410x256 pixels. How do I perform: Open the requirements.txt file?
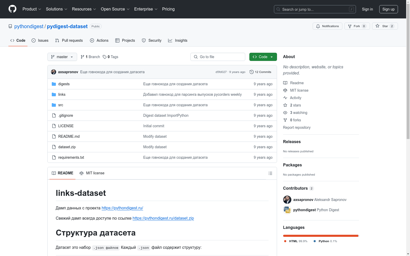click(71, 157)
